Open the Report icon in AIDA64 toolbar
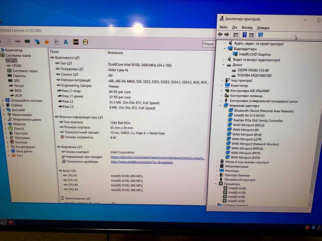This screenshot has height=241, width=322. coord(8,41)
